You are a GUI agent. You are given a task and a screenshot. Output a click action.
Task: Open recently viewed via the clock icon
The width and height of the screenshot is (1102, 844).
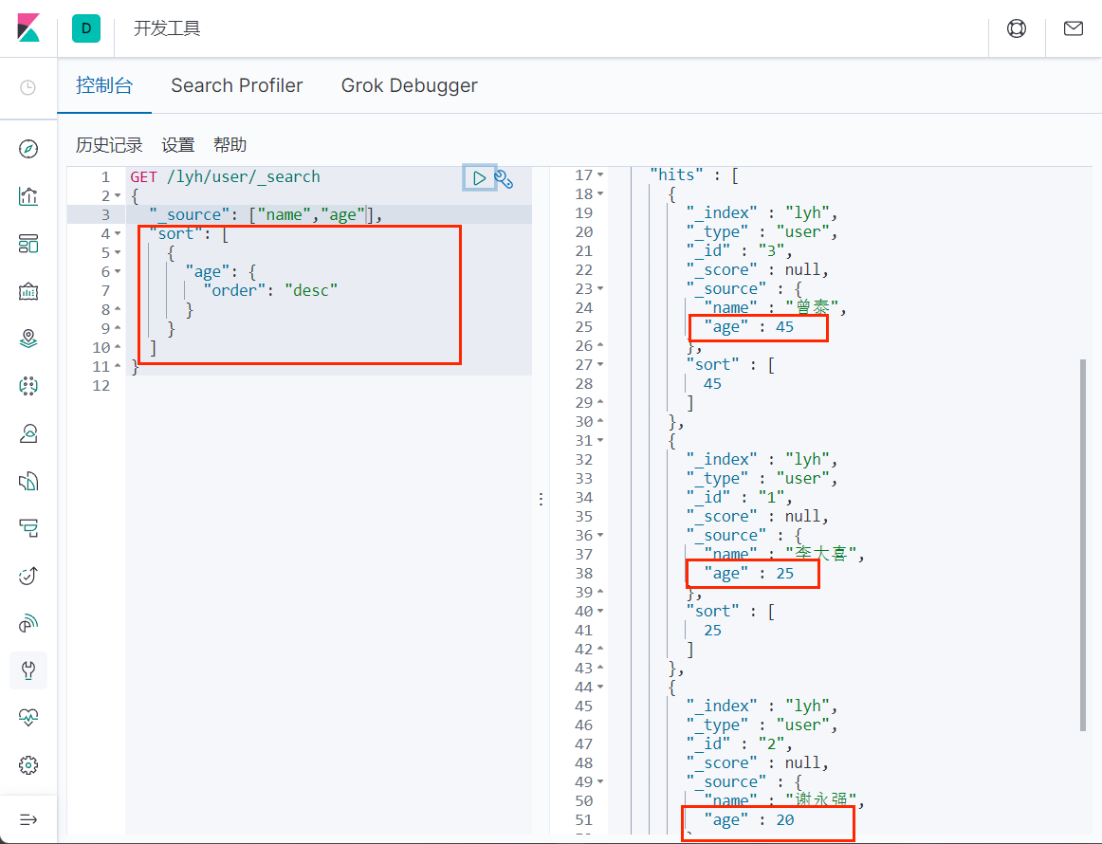pyautogui.click(x=28, y=88)
